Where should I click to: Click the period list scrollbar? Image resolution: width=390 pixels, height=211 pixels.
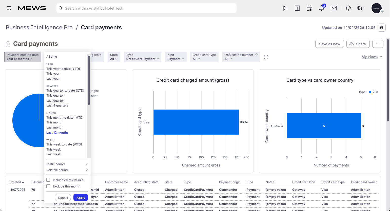pyautogui.click(x=89, y=80)
